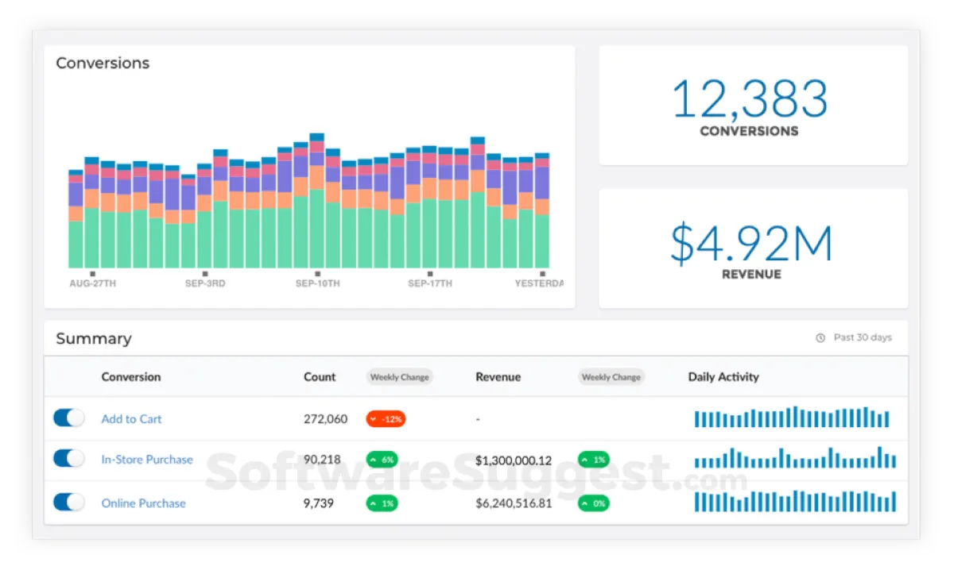Click the Revenue column header
954x570 pixels.
pos(498,377)
